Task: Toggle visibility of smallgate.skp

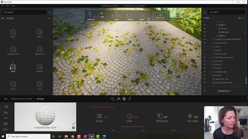Action: pyautogui.click(x=205, y=72)
